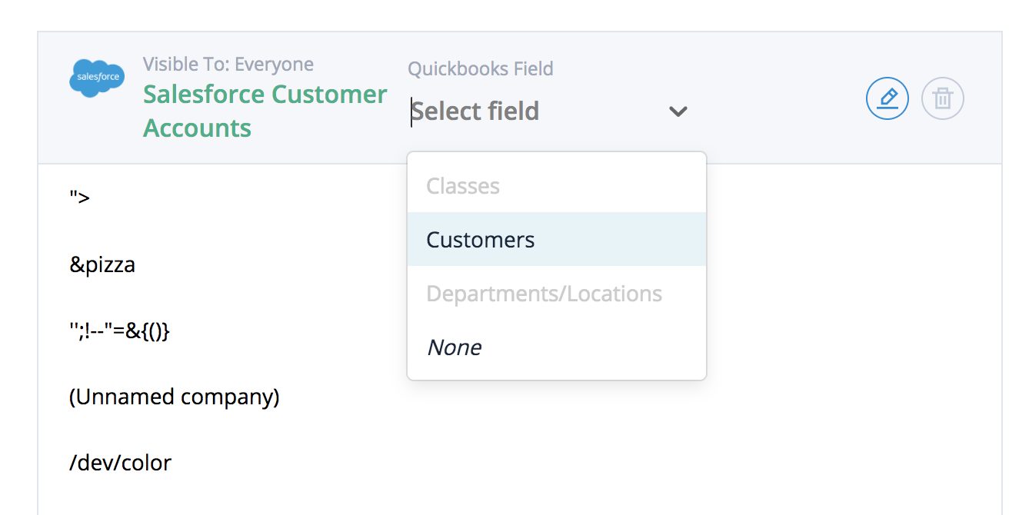Viewport: 1029px width, 515px height.
Task: Choose None in the field dropdown
Action: 454,347
